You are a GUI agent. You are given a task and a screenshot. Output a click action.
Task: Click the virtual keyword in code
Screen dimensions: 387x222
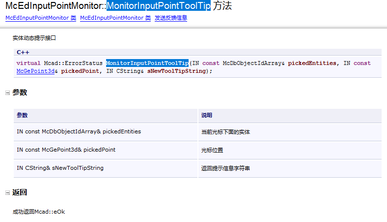pyautogui.click(x=28, y=63)
